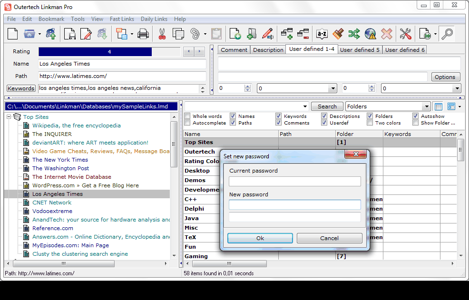
Task: Click the Expand all tree icon
Action: click(x=286, y=34)
